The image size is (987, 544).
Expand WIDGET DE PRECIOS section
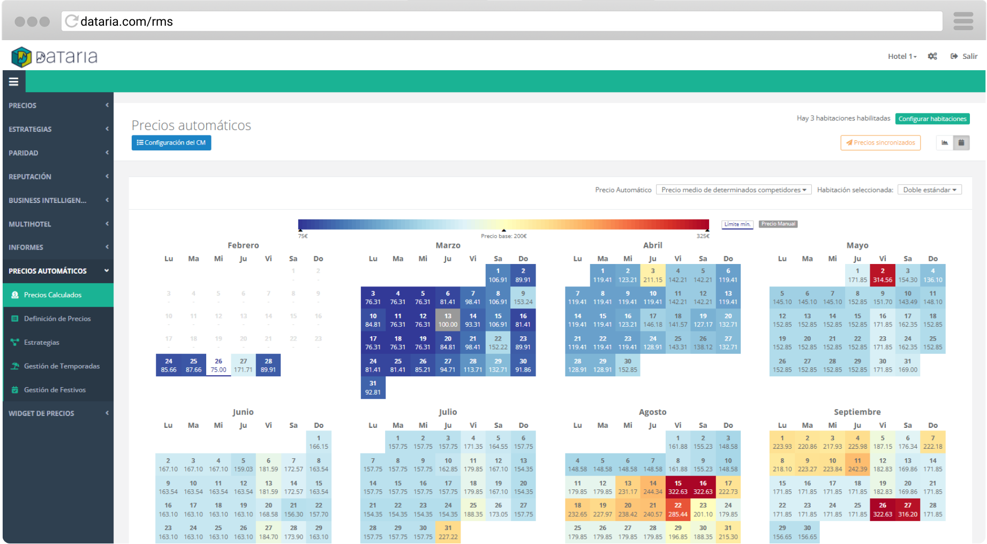pos(58,413)
